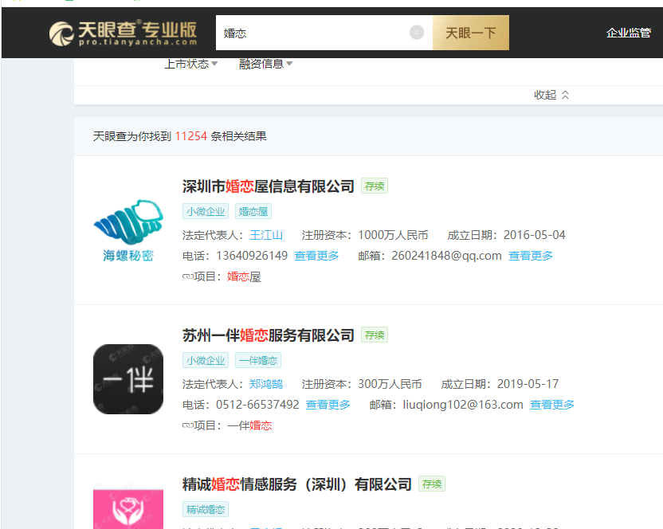View more emails after liuqiong102@163.com
Image resolution: width=663 pixels, height=529 pixels.
(x=551, y=404)
